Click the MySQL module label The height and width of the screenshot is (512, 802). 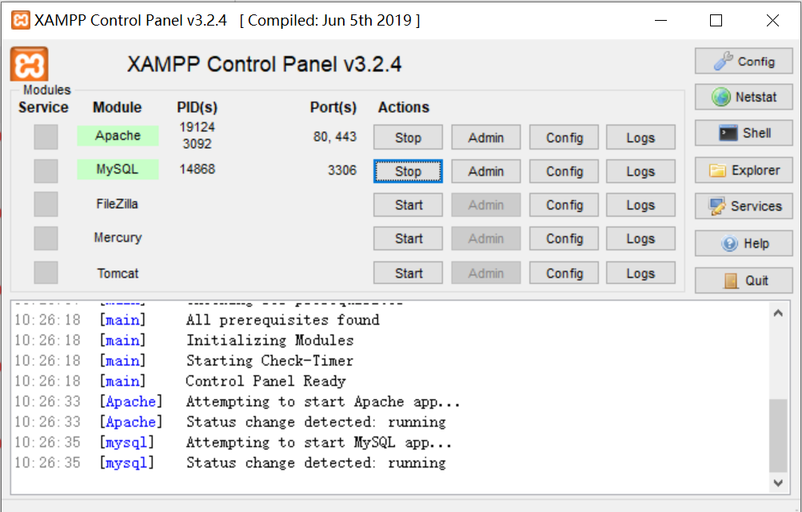click(118, 170)
